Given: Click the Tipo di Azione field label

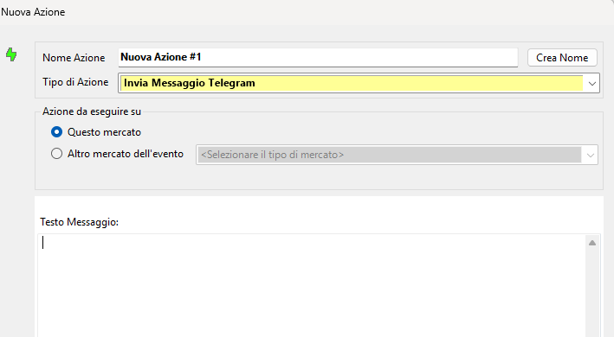Looking at the screenshot, I should [x=75, y=82].
